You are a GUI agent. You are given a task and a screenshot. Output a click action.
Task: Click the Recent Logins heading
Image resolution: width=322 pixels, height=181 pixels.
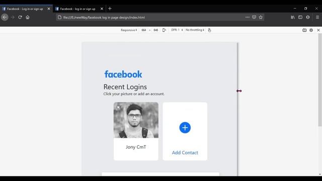tap(125, 87)
